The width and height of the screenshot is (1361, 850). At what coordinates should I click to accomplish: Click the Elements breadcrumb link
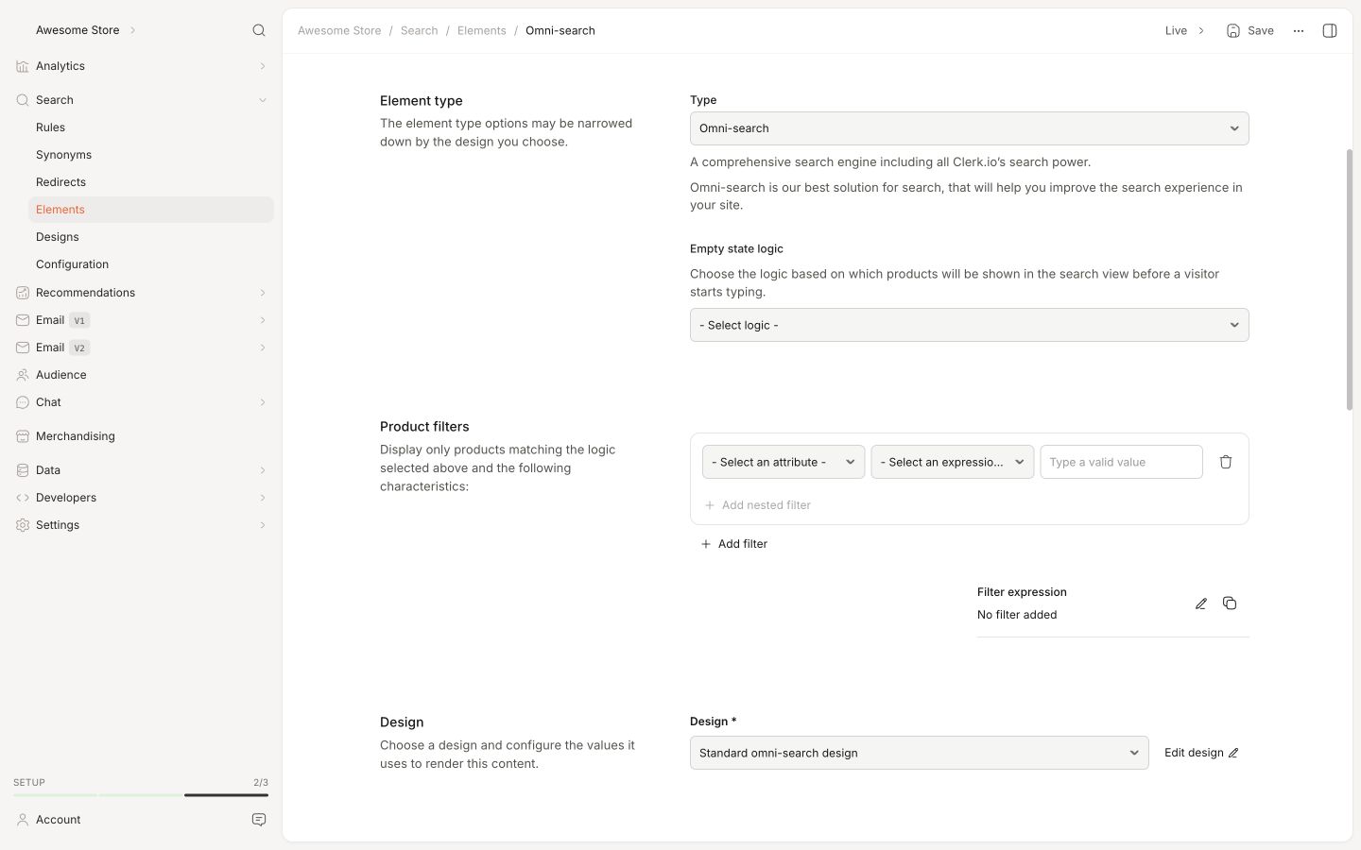tap(482, 31)
